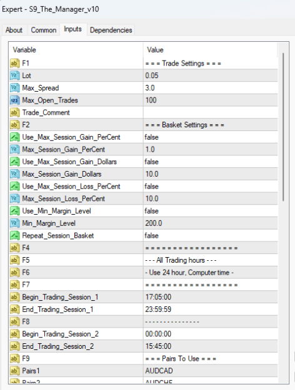Click the icon beside Max_Session_Gain_PerCent
Image resolution: width=295 pixels, height=390 pixels.
(x=15, y=149)
